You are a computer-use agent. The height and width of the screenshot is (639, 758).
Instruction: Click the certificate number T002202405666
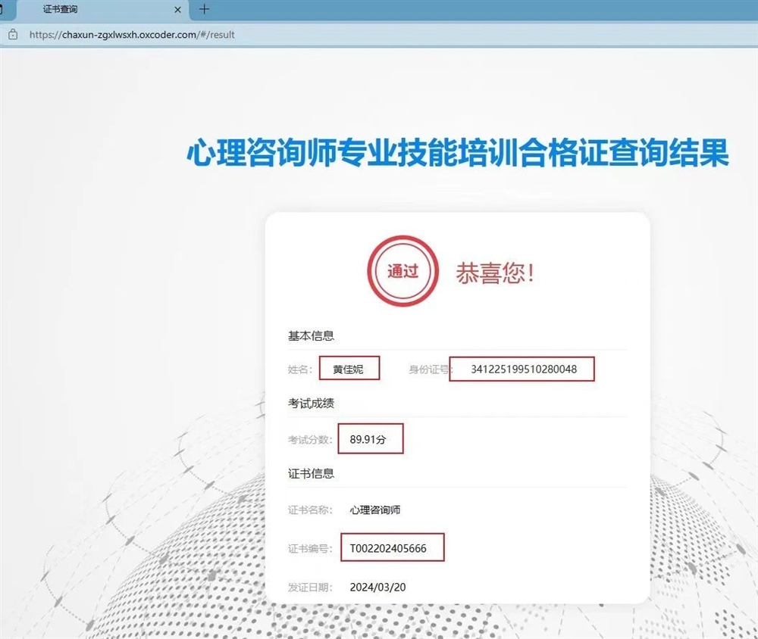pos(388,549)
